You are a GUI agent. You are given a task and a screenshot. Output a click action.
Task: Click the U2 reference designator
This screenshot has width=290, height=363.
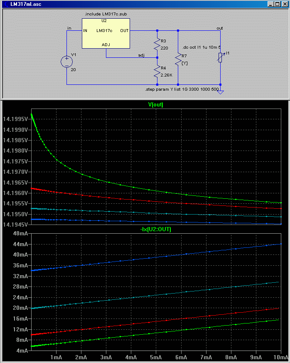pyautogui.click(x=104, y=21)
